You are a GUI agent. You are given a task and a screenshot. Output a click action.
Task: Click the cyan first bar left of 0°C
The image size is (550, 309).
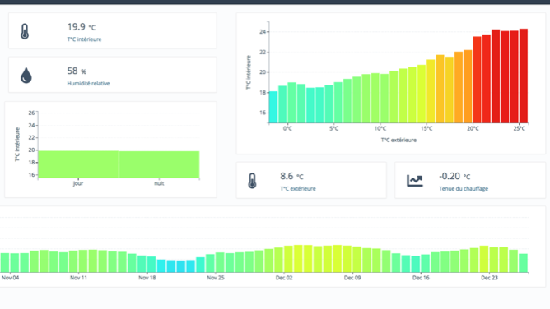coord(273,107)
